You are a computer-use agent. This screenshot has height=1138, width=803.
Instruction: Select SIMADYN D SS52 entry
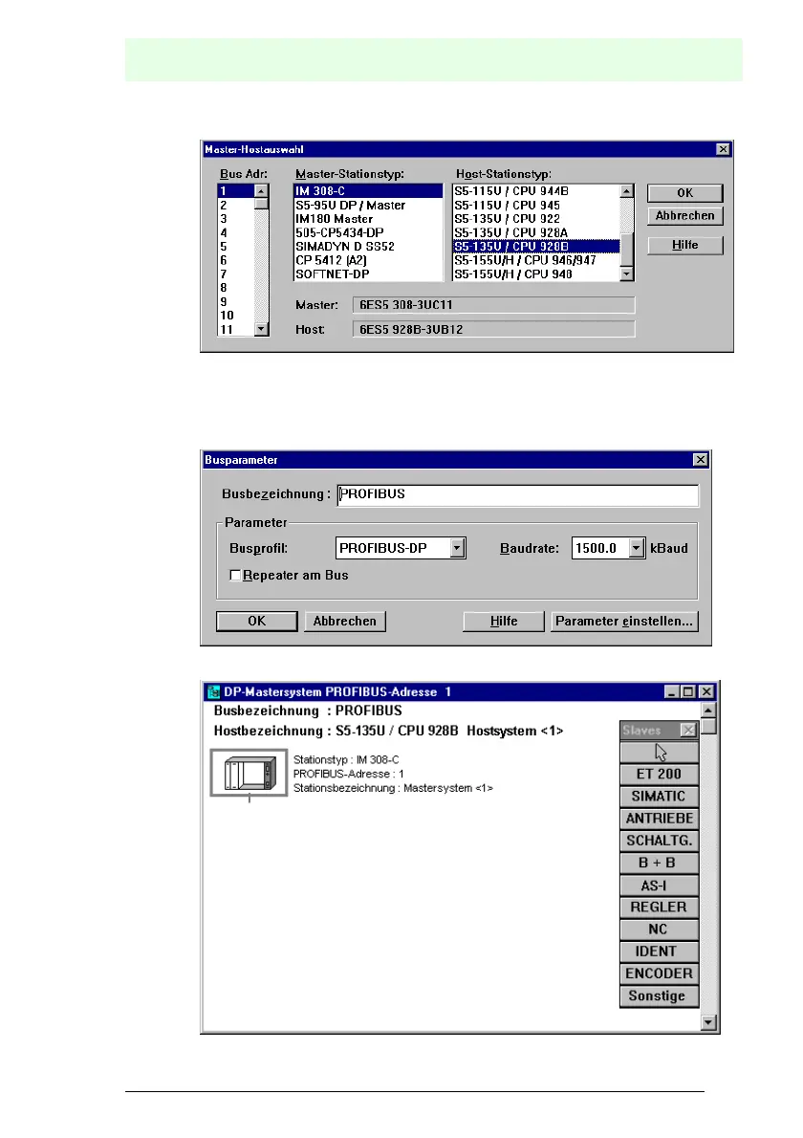[368, 247]
